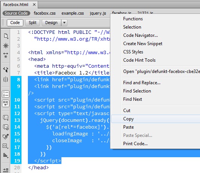Image resolution: width=200 pixels, height=173 pixels.
Task: Click the Expand All code icon
Action: pyautogui.click(x=6, y=55)
